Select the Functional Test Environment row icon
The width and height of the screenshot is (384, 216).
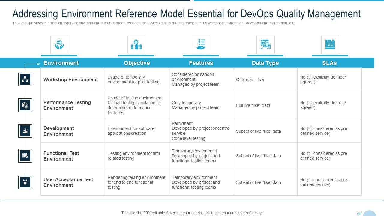pyautogui.click(x=25, y=156)
